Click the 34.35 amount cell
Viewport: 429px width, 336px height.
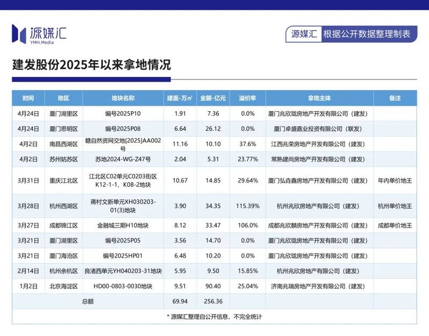click(x=213, y=206)
